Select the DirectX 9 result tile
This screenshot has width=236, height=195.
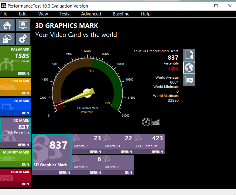pyautogui.click(x=87, y=142)
